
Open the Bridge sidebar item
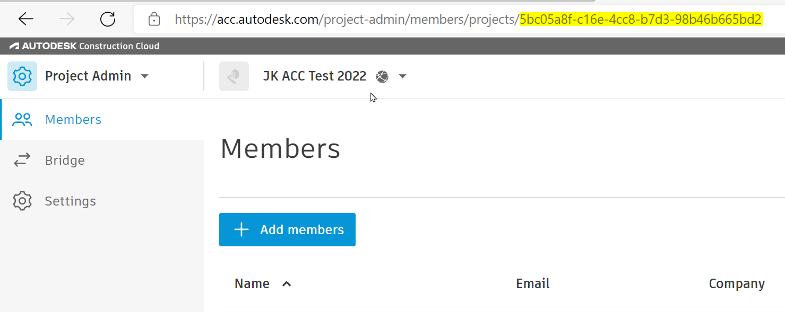click(65, 161)
